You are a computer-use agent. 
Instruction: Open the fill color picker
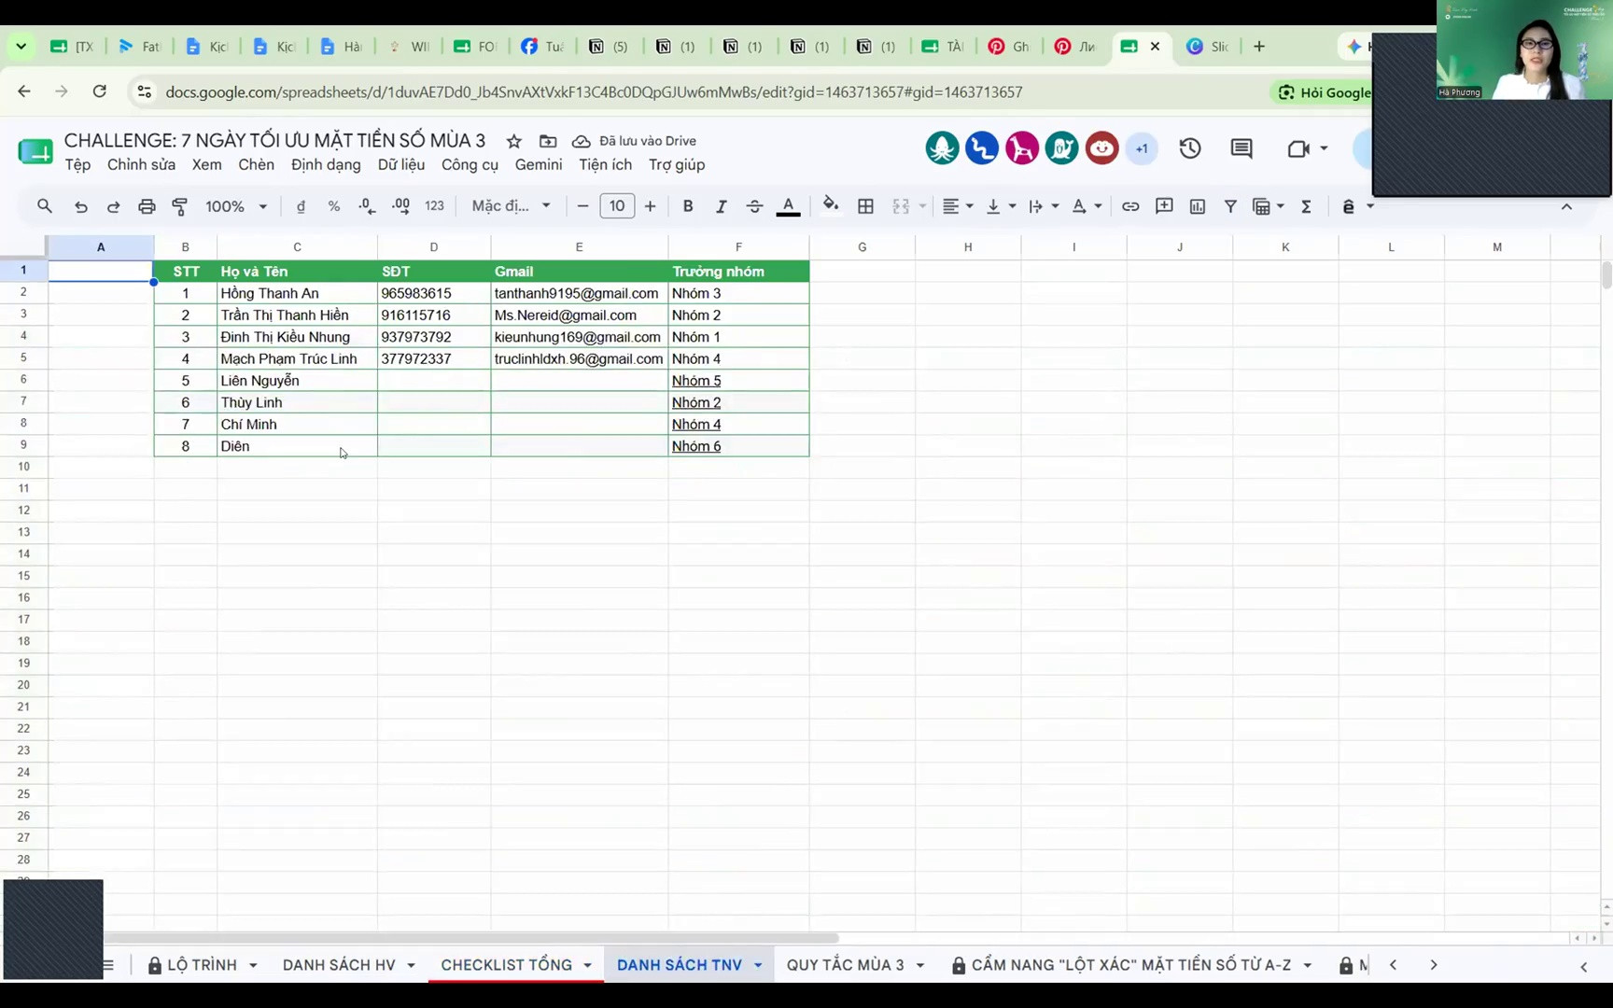(x=830, y=206)
